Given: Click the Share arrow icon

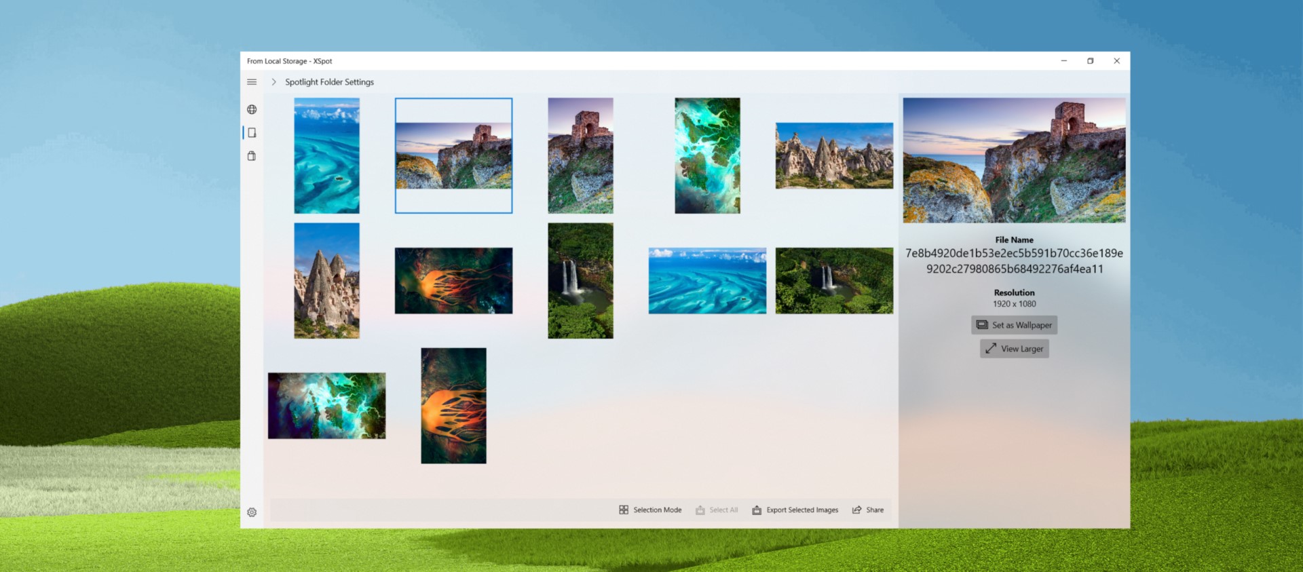Looking at the screenshot, I should (x=857, y=510).
